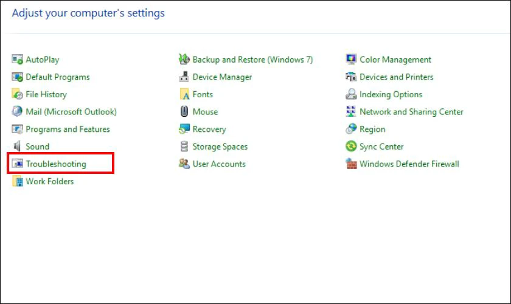Open the Storage Spaces link
This screenshot has height=304, width=511.
[220, 147]
